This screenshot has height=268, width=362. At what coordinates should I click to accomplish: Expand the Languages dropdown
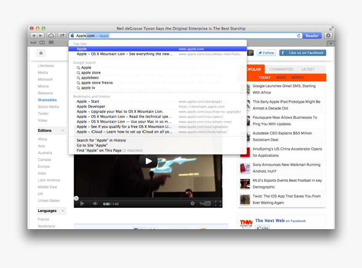click(x=51, y=211)
